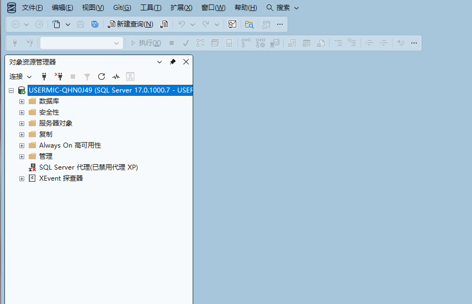Click the redo icon
472x304 pixels.
pyautogui.click(x=205, y=24)
